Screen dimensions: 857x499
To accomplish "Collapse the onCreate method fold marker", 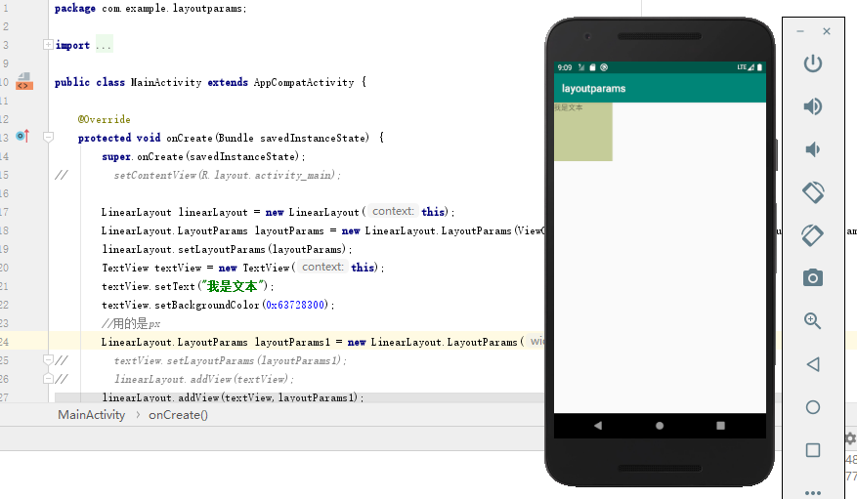I will (48, 137).
